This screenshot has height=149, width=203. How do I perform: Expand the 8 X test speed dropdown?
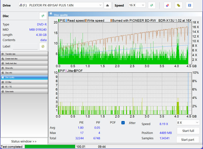point(188,123)
